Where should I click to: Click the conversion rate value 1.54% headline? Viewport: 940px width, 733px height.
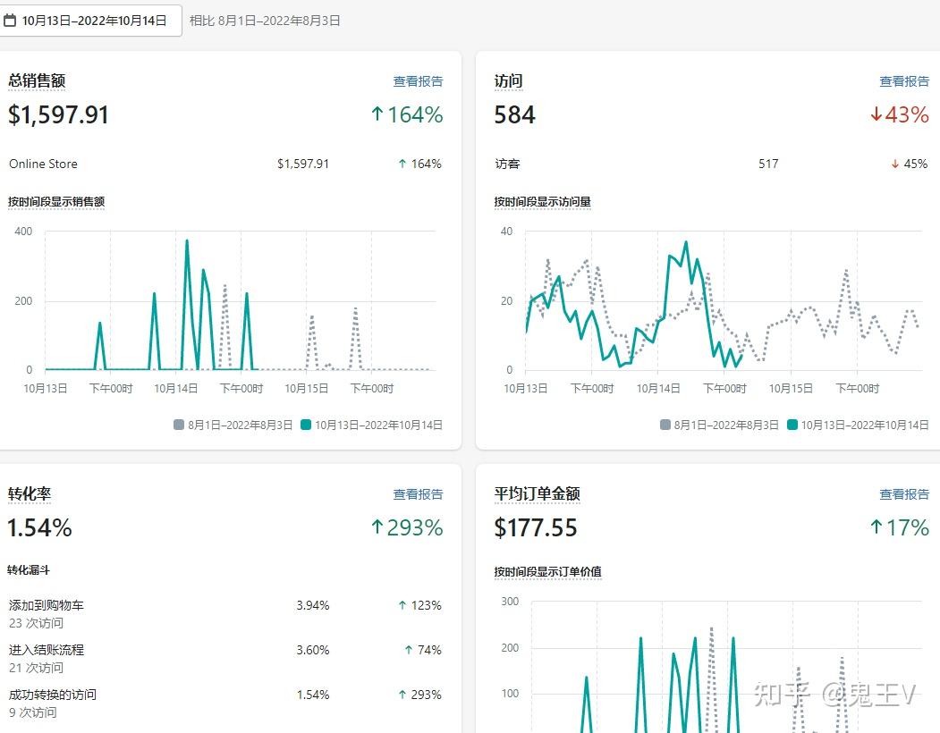coord(39,527)
